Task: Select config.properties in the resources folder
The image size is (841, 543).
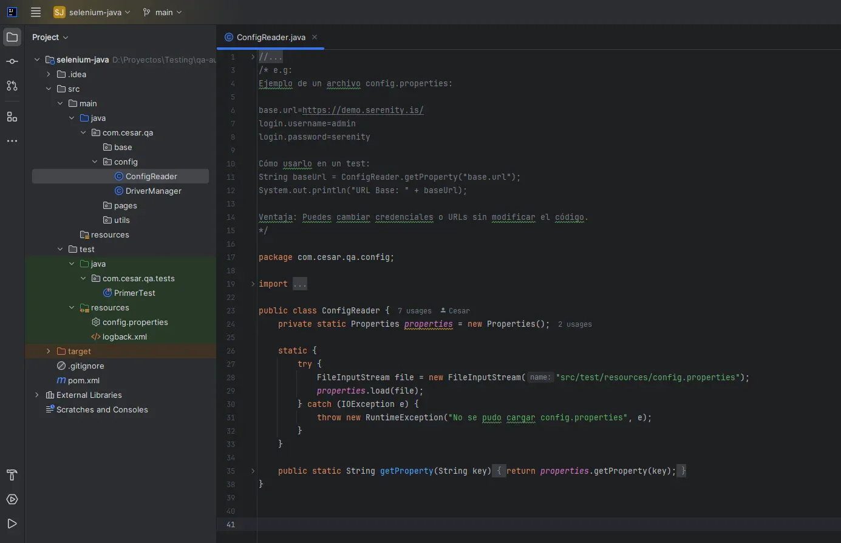Action: point(135,322)
